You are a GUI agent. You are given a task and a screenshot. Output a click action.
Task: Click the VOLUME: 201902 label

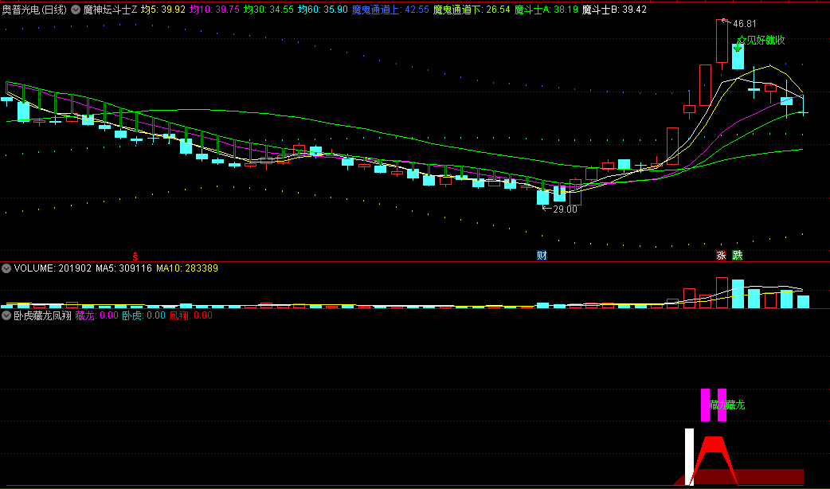[x=53, y=268]
